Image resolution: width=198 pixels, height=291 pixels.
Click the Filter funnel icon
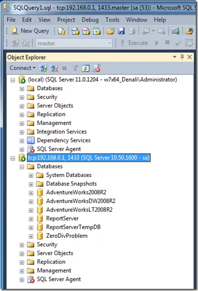coord(75,68)
